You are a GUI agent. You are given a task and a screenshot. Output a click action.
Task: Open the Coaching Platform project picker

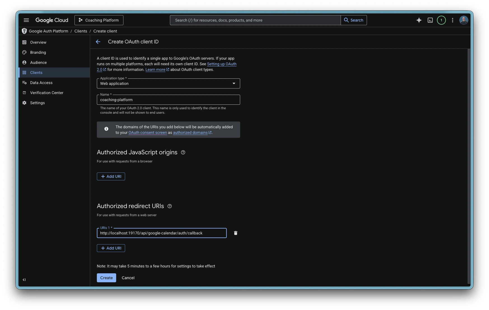(x=99, y=20)
